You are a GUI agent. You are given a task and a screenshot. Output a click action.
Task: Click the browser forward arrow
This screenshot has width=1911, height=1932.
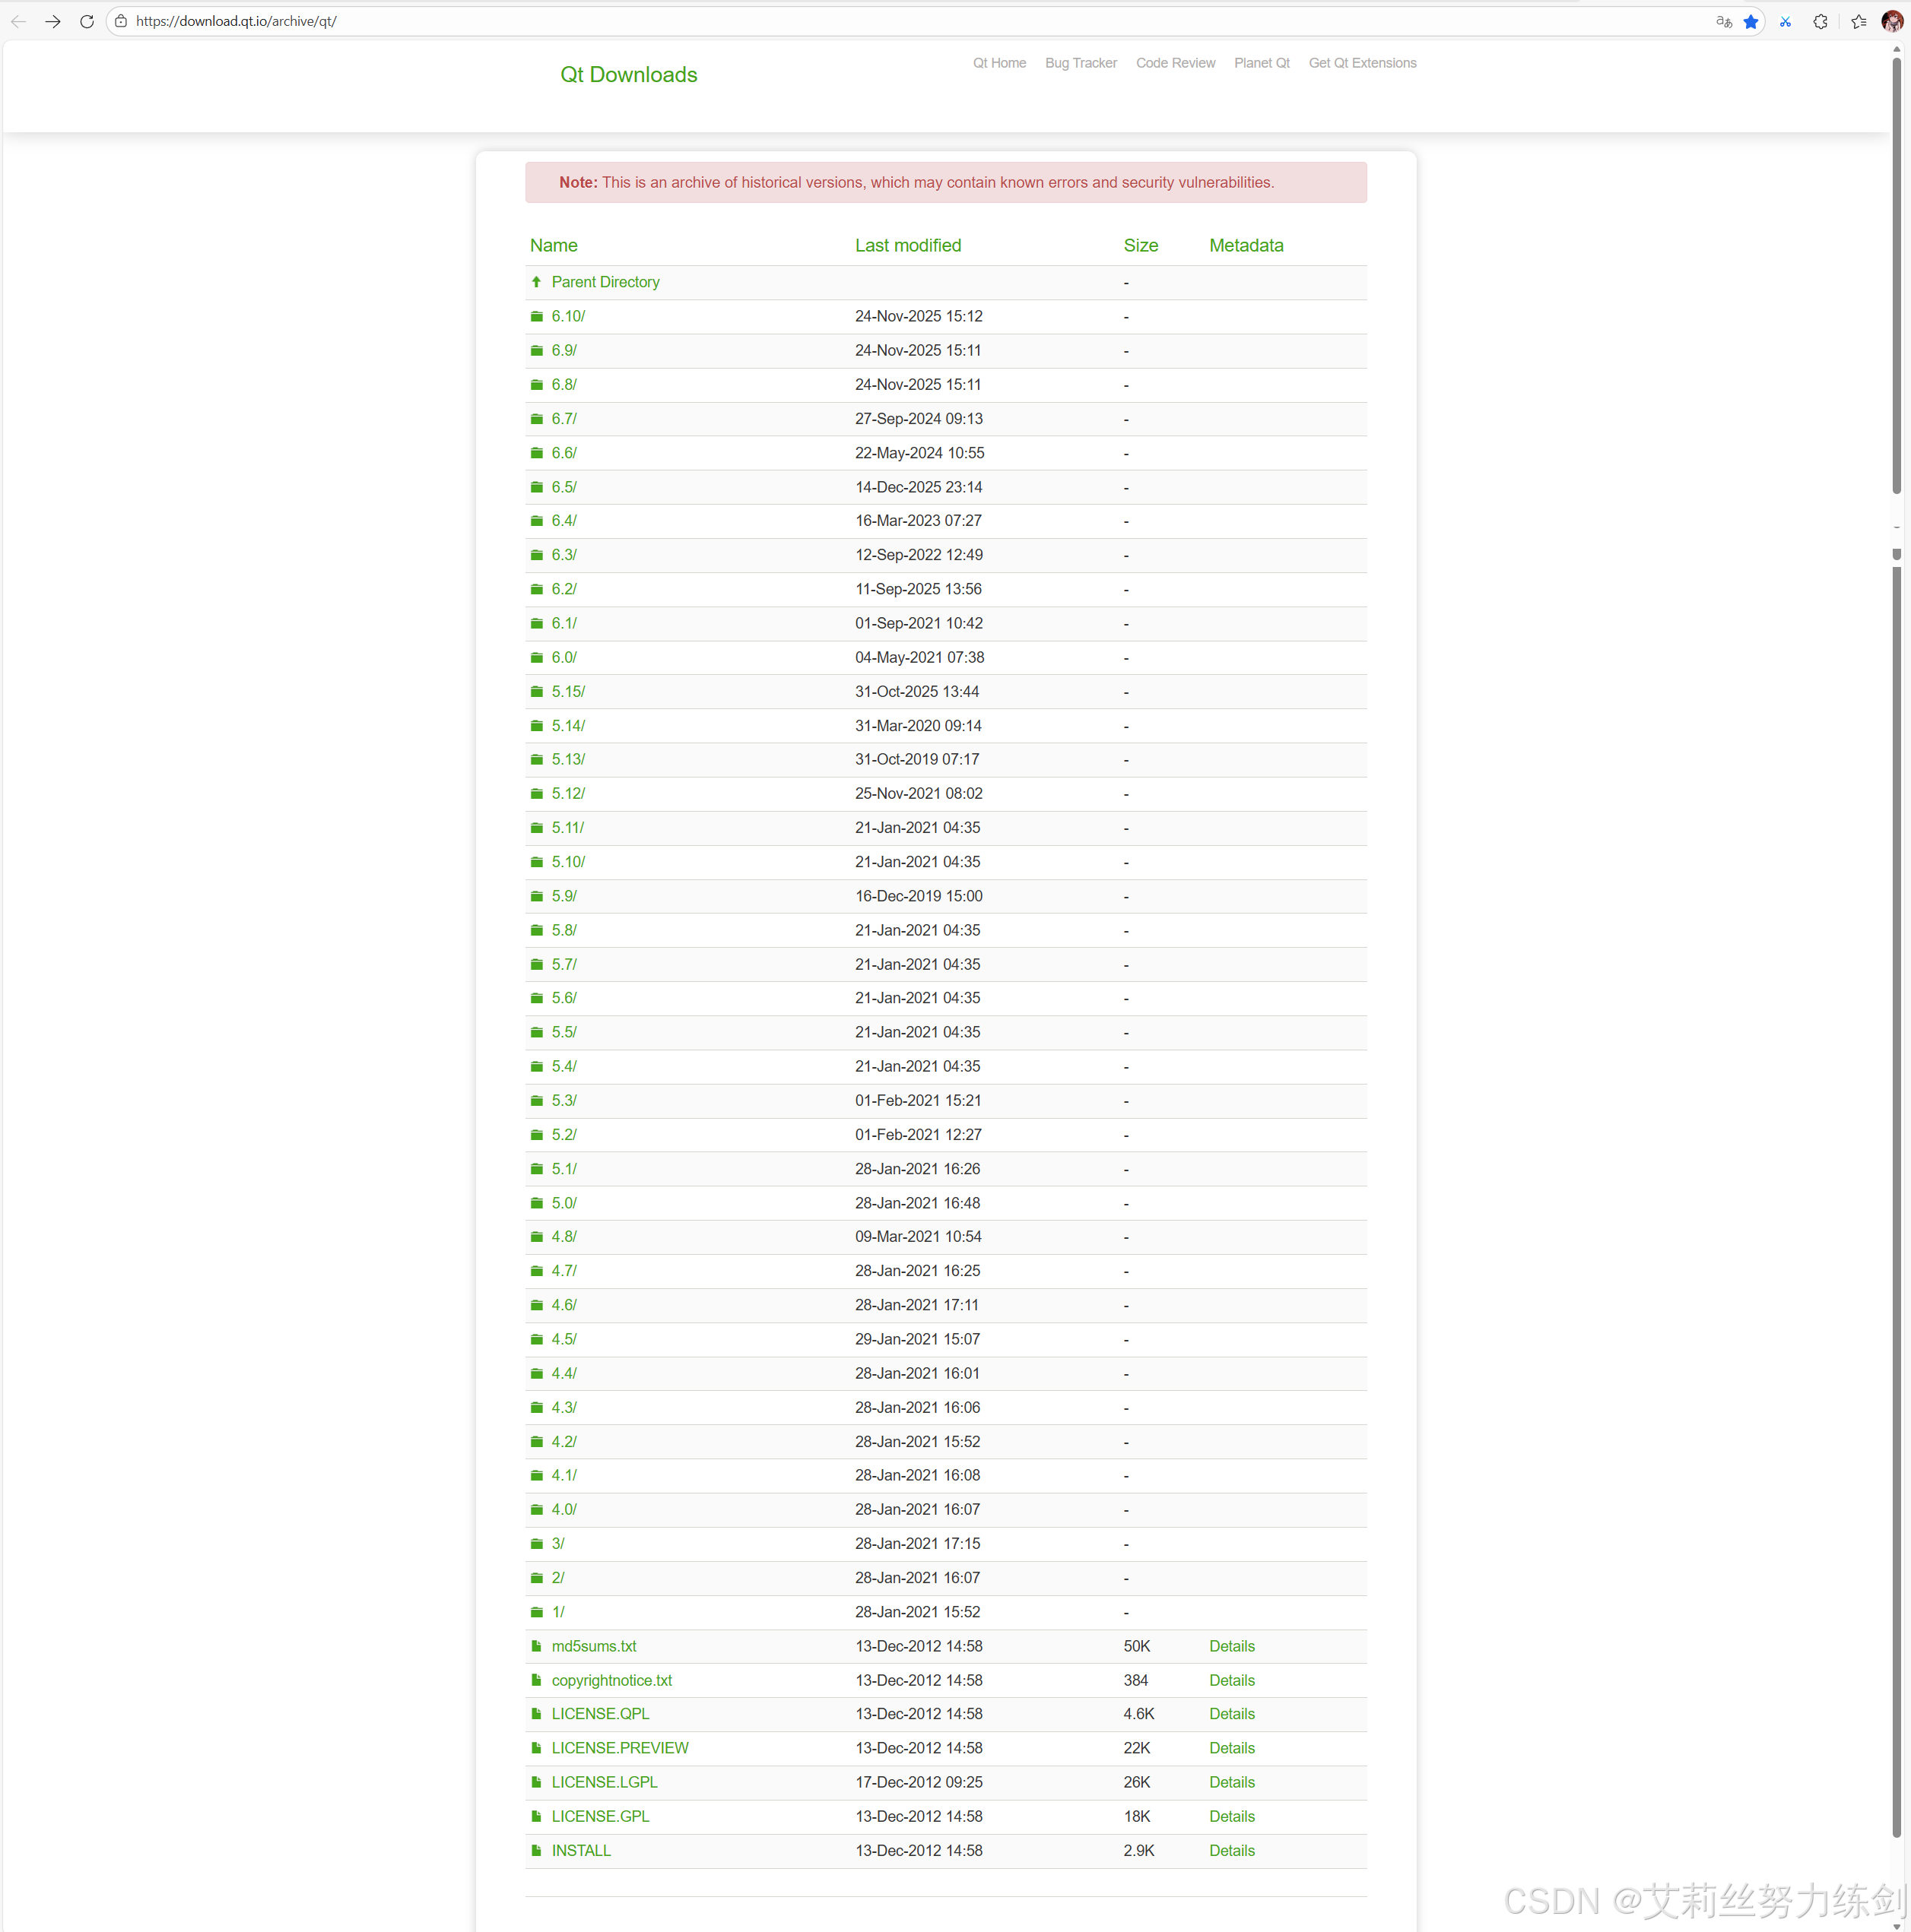tap(53, 21)
